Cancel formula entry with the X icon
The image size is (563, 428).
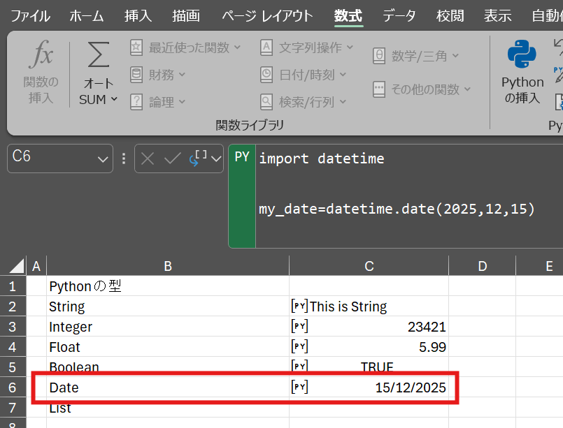[148, 158]
